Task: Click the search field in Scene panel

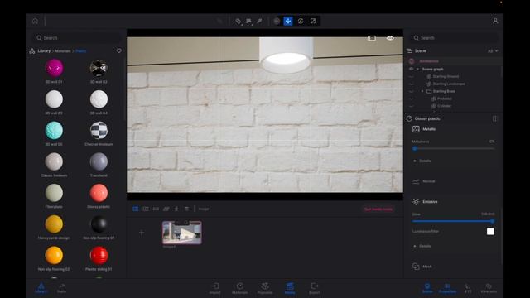Action: [454, 38]
